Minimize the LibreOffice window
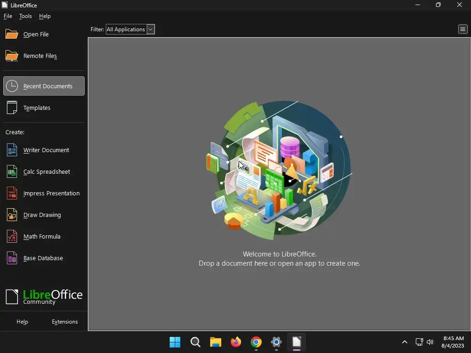The image size is (471, 353). (418, 5)
